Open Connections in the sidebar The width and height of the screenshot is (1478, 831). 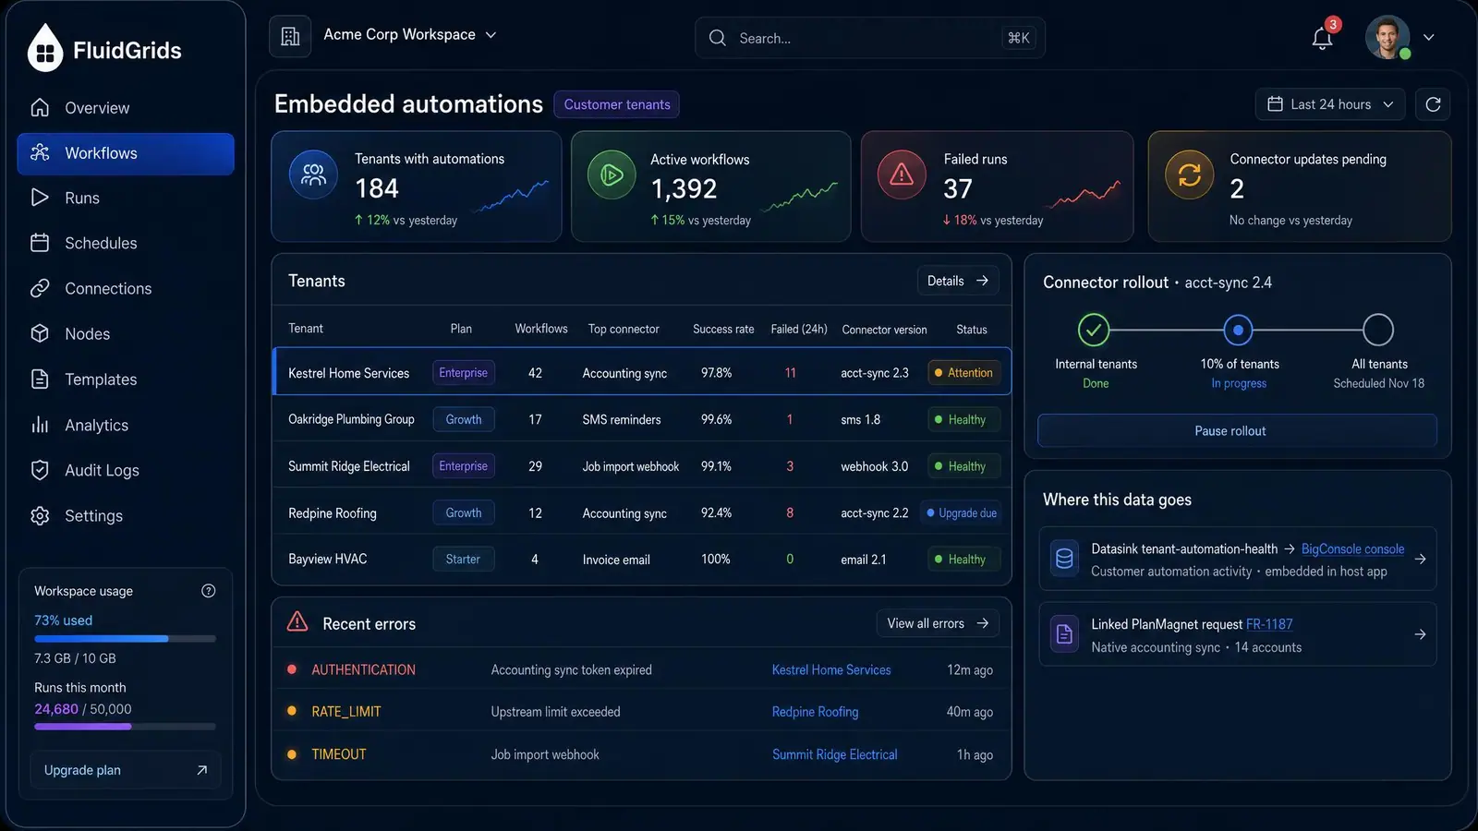click(125, 289)
